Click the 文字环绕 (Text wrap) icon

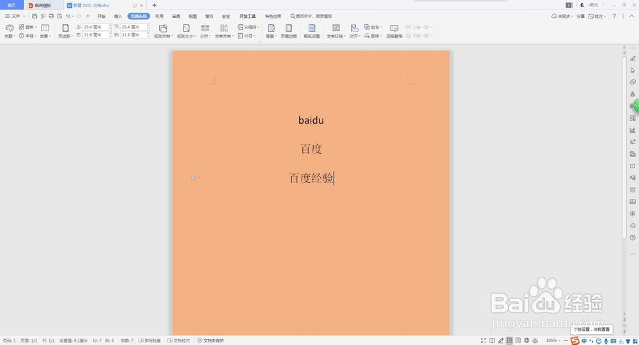click(336, 28)
